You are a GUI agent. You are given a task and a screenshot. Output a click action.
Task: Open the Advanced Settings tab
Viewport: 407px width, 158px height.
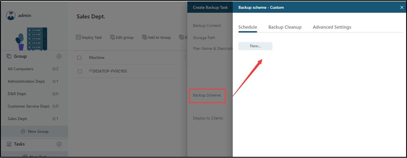point(332,27)
